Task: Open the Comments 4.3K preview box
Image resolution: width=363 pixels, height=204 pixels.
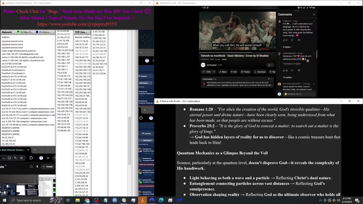Action: pos(238,82)
